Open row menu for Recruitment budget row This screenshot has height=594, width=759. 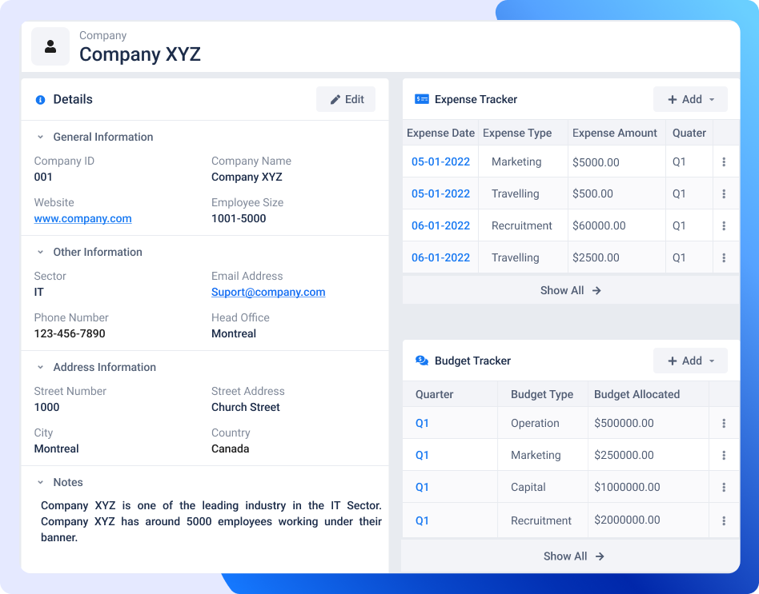[724, 520]
